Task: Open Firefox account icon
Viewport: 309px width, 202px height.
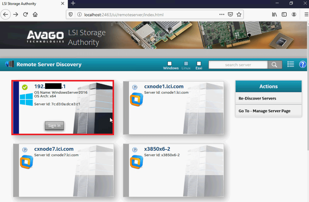Action: 294,14
